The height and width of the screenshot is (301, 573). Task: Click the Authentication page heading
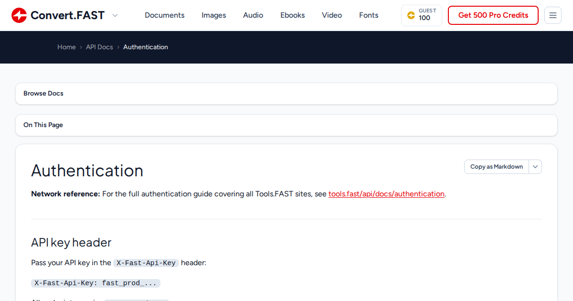(87, 171)
